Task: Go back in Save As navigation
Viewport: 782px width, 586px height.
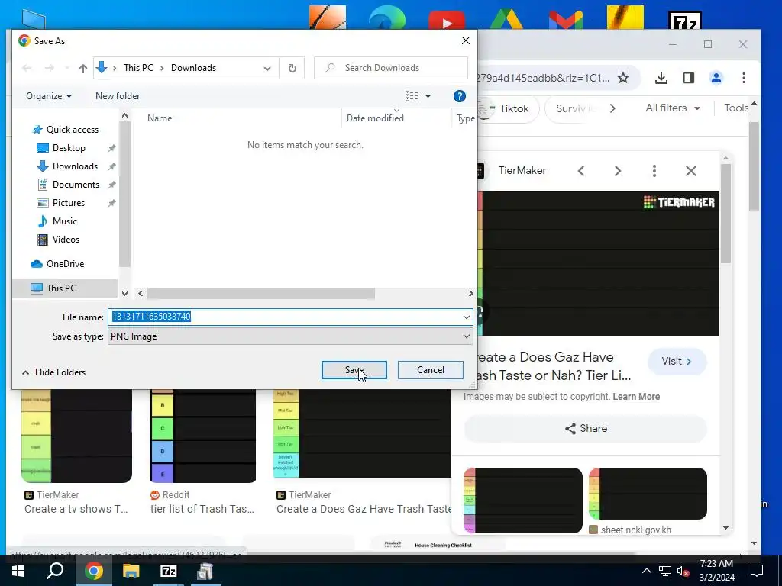Action: point(27,68)
